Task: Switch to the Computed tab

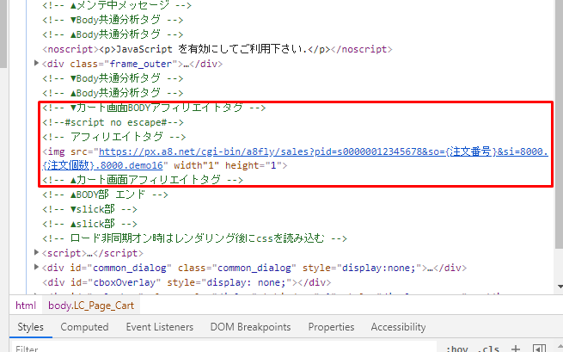Action: pos(84,327)
